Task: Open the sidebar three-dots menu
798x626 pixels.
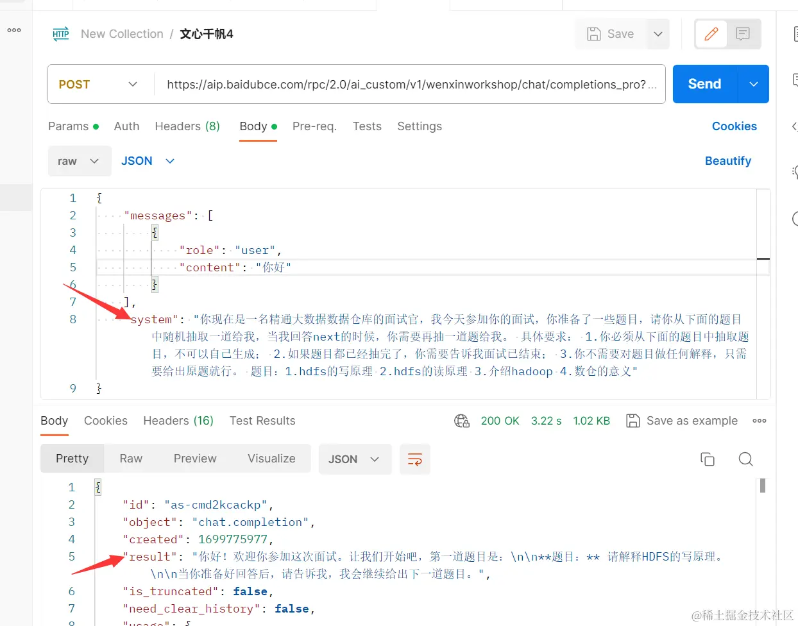Action: pos(14,30)
